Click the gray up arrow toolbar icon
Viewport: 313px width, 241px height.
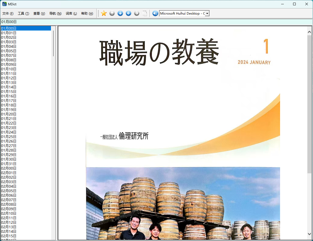(112, 13)
